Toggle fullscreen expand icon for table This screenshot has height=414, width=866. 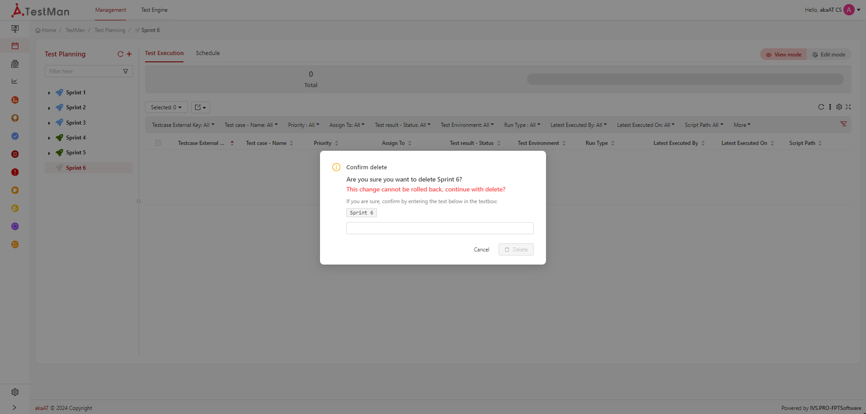848,107
